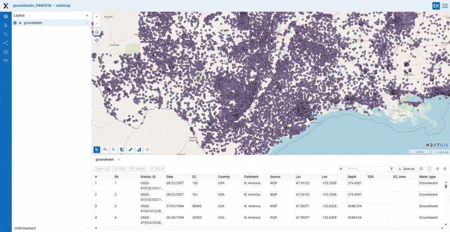
Task: Activate the swipe layer tool
Action: tap(122, 150)
